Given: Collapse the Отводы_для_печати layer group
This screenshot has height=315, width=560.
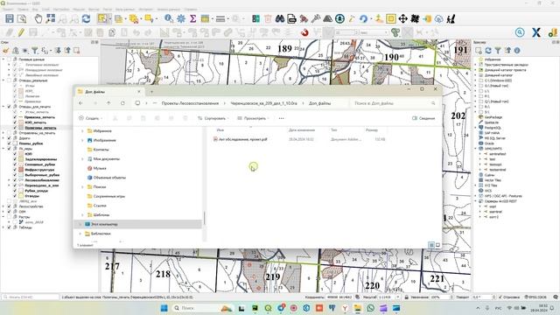Looking at the screenshot, I should click(3, 107).
